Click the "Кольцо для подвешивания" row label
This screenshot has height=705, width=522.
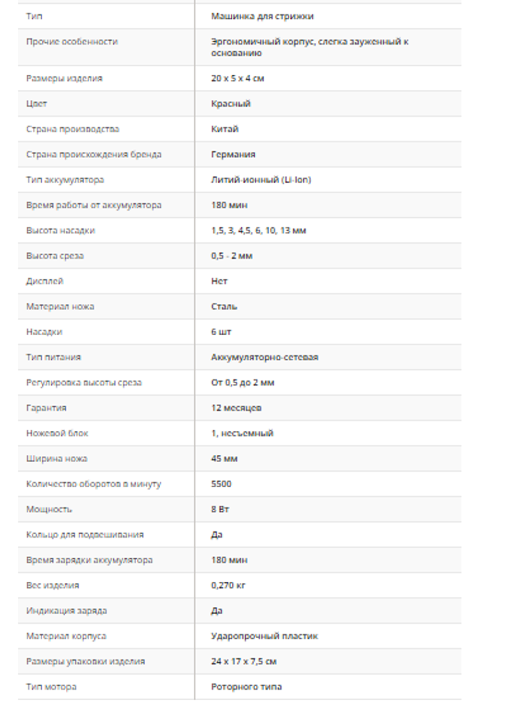[85, 535]
